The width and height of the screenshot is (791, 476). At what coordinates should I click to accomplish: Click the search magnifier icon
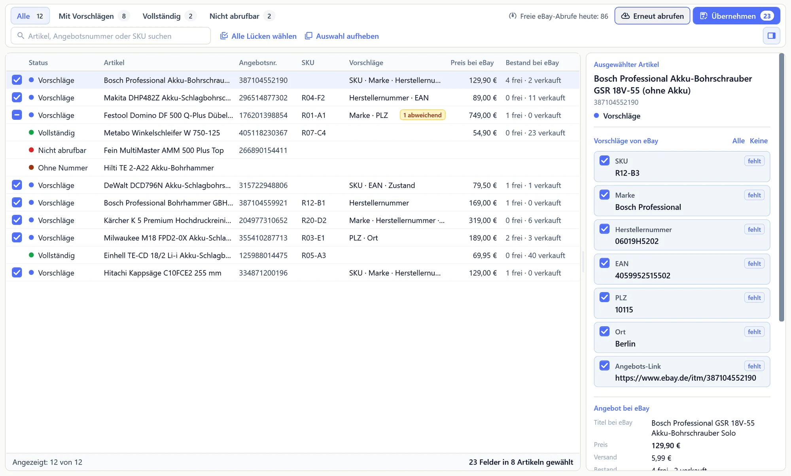[21, 36]
